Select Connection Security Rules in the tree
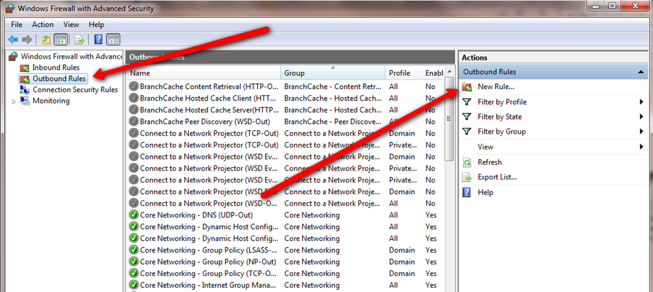Screen dimensions: 653x292 [x=75, y=90]
